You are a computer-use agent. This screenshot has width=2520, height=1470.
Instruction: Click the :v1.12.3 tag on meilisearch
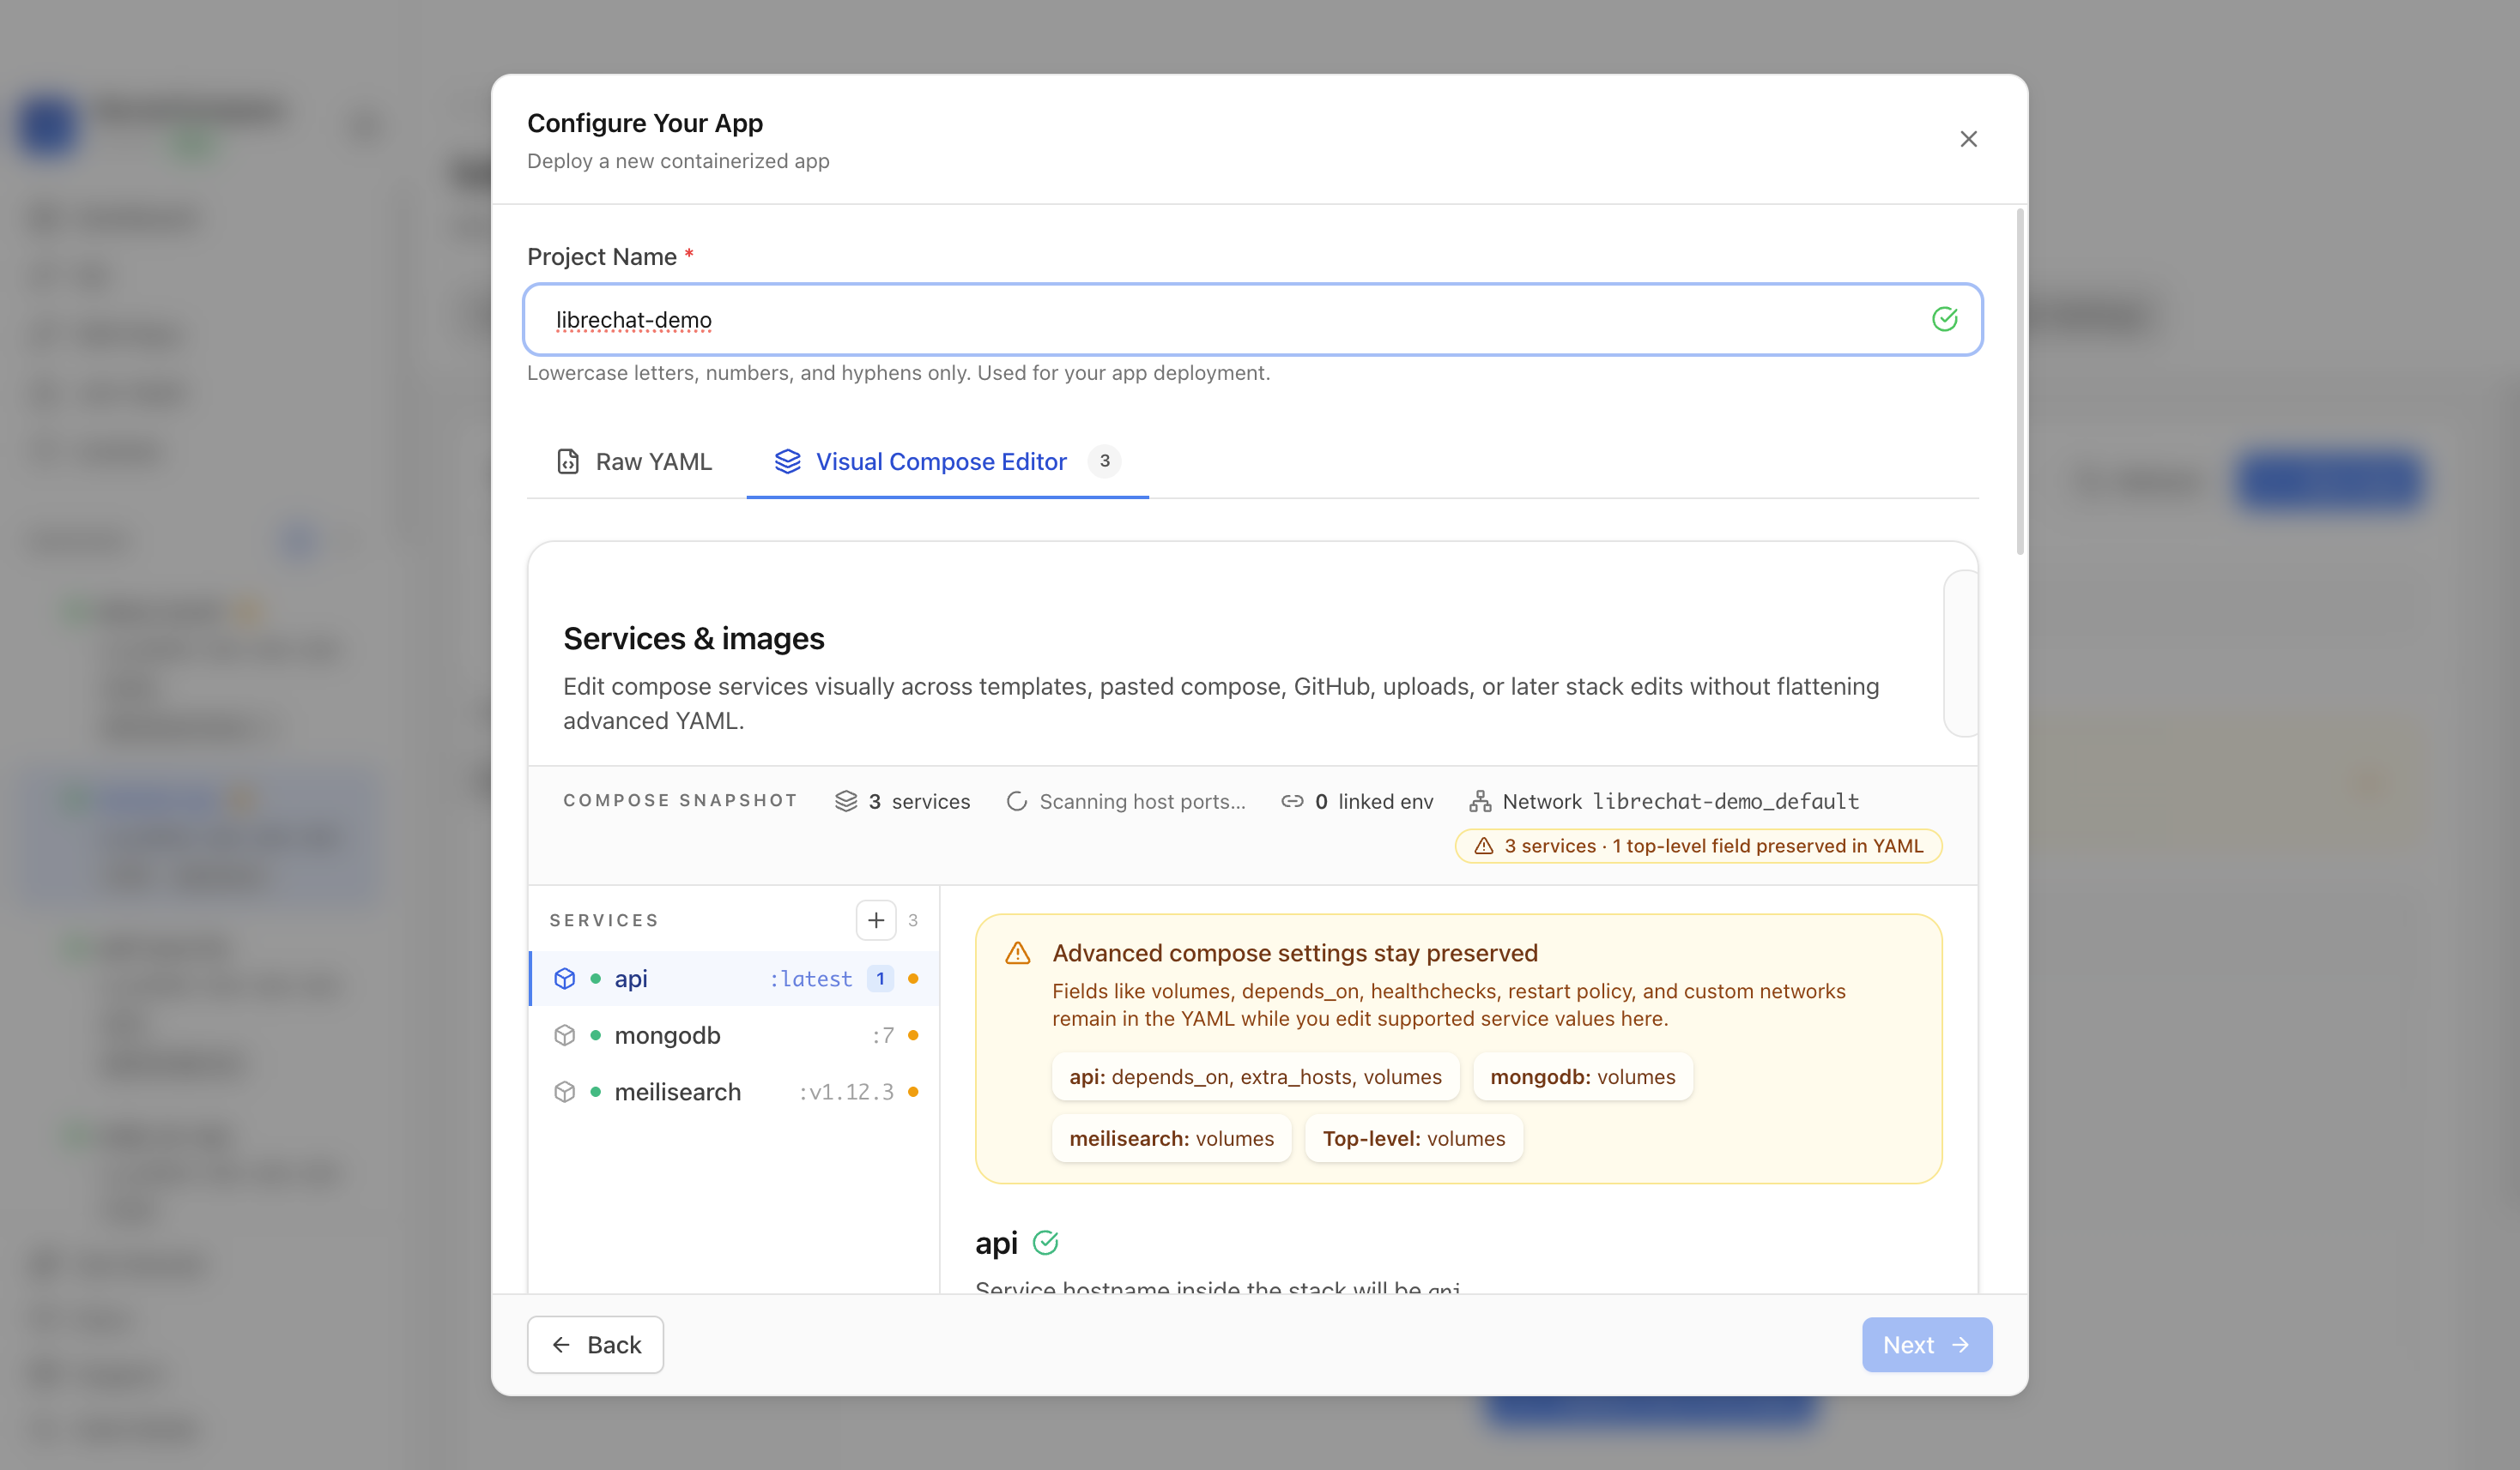[846, 1093]
